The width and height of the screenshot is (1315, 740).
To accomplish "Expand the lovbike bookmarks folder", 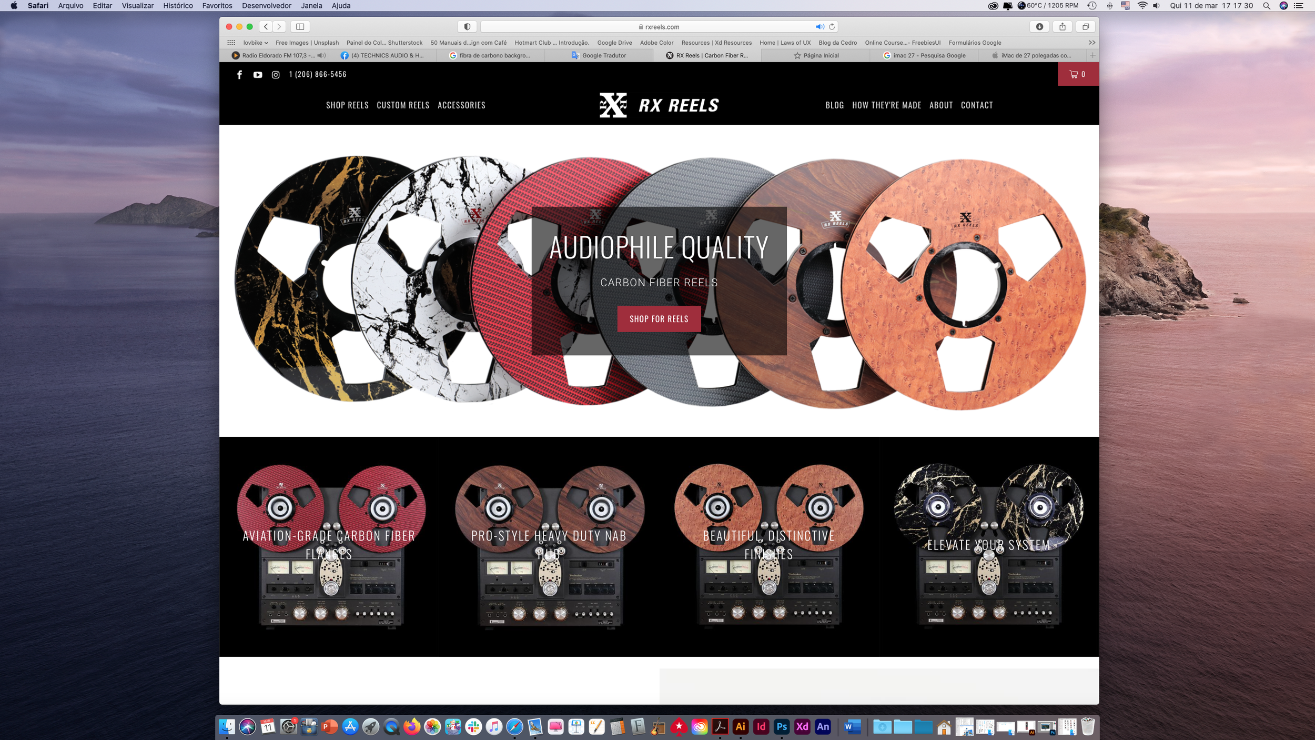I will 256,43.
